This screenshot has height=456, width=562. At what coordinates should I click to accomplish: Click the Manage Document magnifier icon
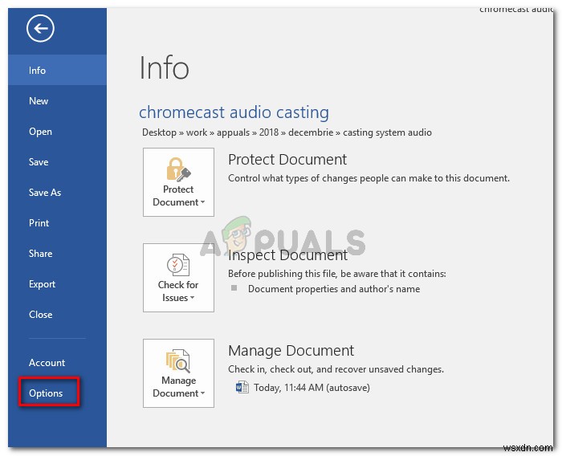(x=178, y=360)
